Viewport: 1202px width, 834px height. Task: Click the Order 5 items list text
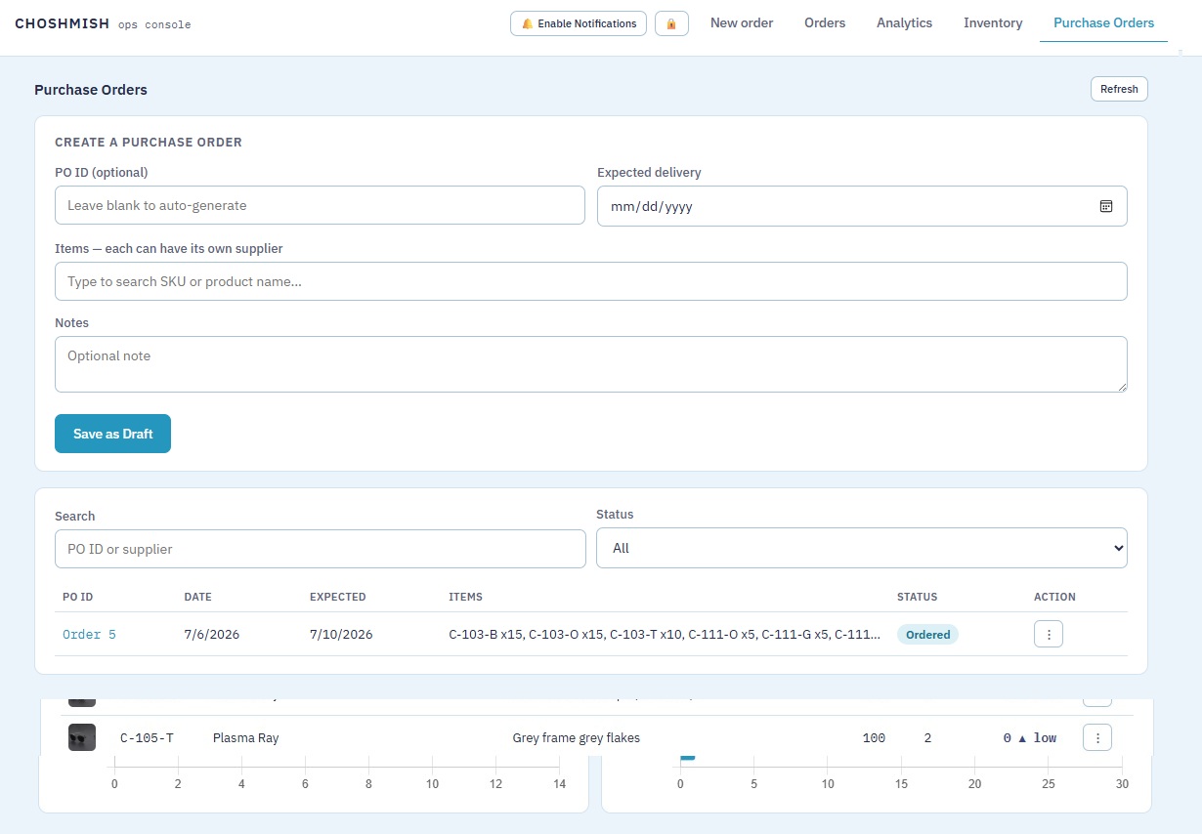point(665,635)
